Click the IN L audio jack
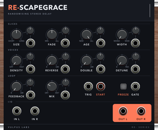 [17, 111]
